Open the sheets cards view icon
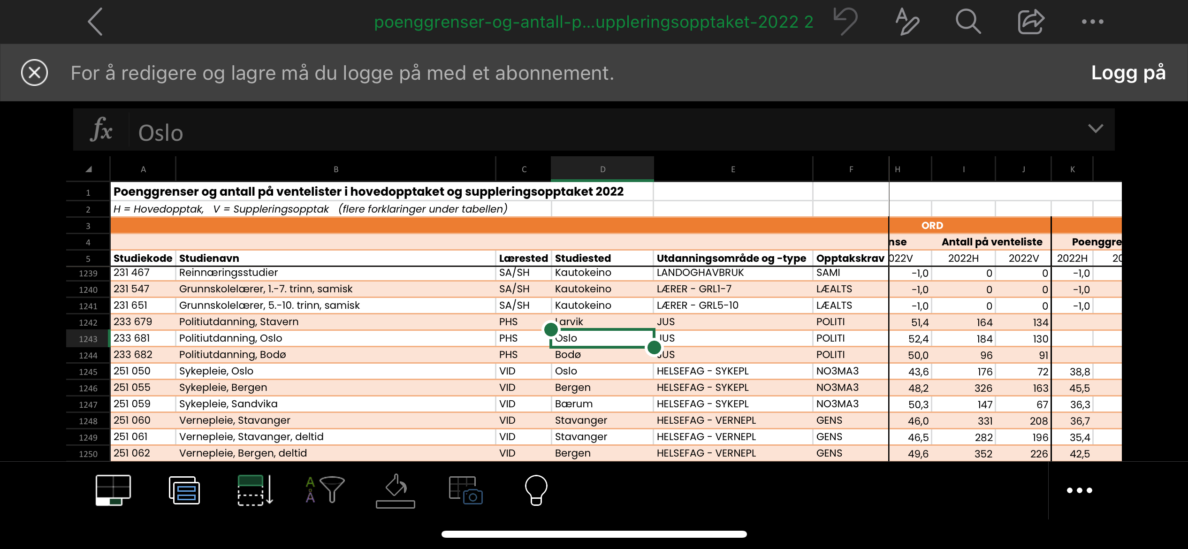Screen dimensions: 1188x549 coord(184,490)
